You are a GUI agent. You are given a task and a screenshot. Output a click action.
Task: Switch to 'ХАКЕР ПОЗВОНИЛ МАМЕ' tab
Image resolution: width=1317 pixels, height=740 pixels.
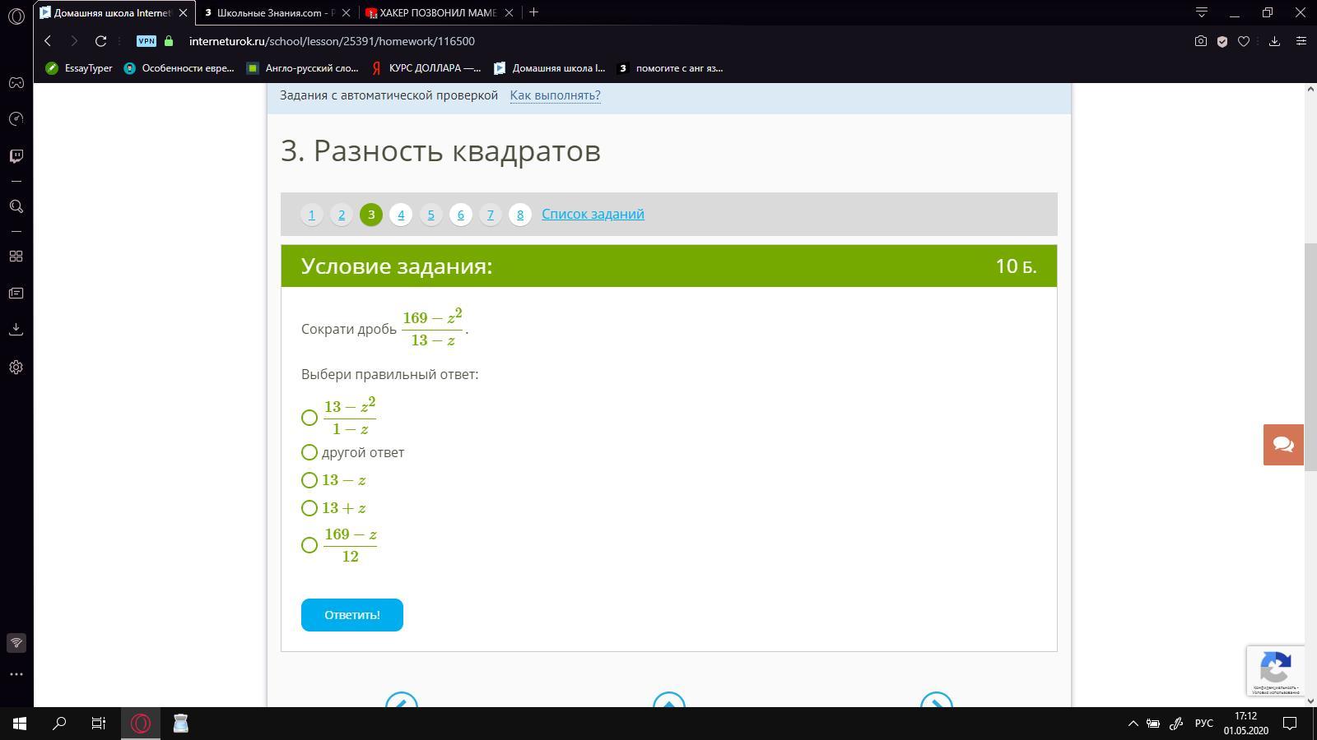(437, 12)
